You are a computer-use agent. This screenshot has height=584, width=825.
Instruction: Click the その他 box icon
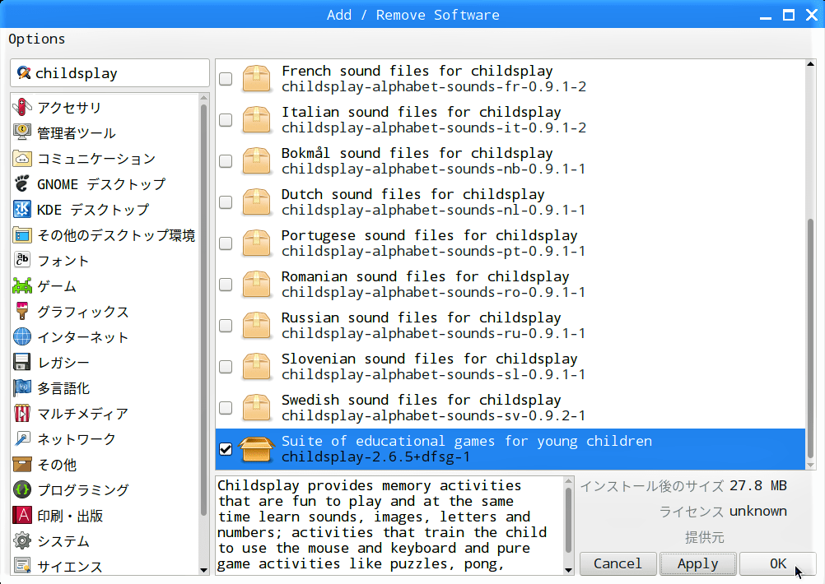coord(22,464)
